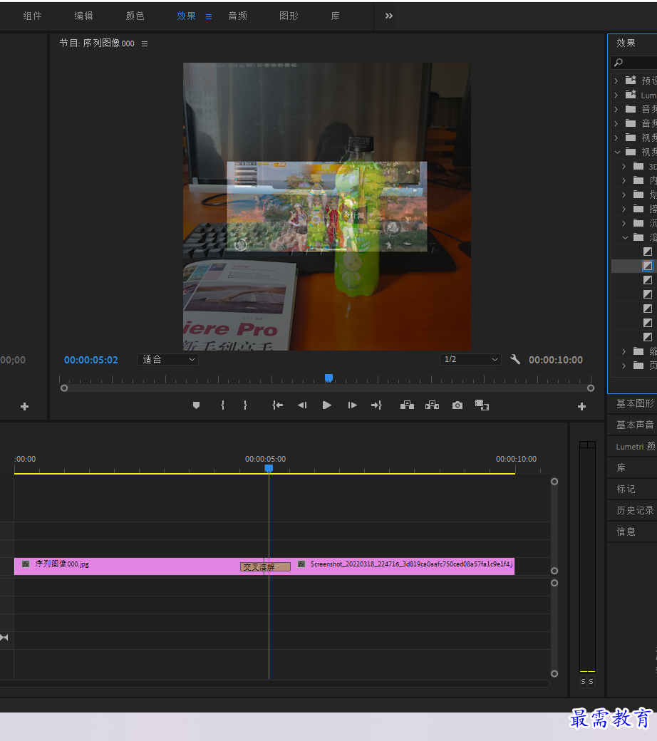657x741 pixels.
Task: Expand the 缩 folder chevron
Action: coord(624,351)
